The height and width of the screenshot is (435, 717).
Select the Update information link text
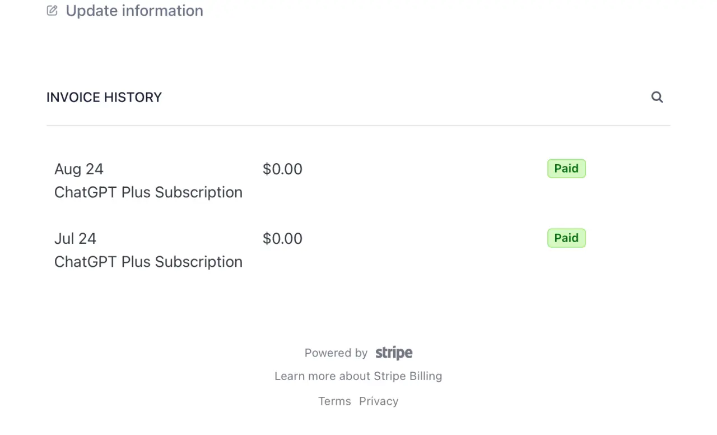[134, 11]
